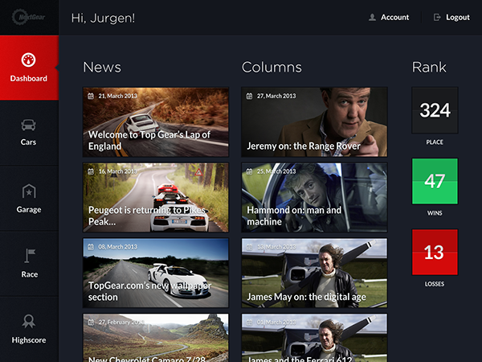Click the Columns section heading
The height and width of the screenshot is (362, 482).
tap(272, 67)
